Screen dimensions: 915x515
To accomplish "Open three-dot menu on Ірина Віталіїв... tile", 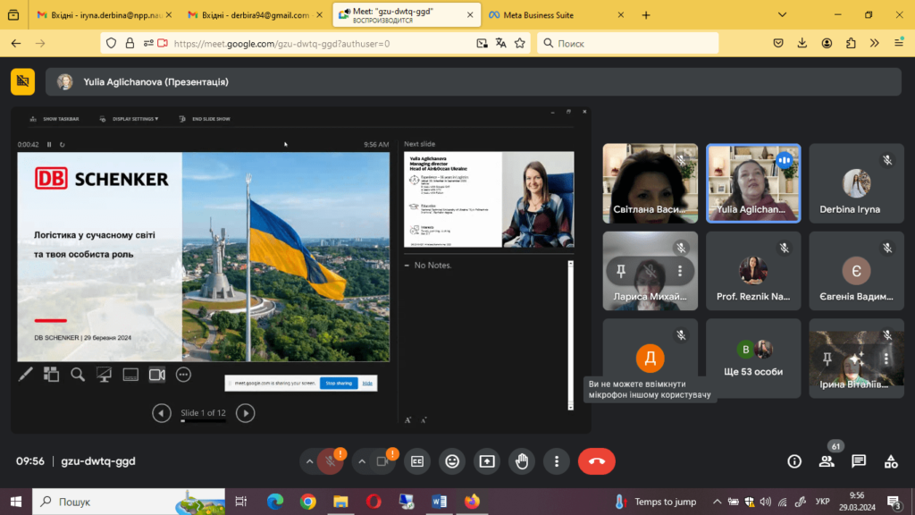I will coord(886,359).
